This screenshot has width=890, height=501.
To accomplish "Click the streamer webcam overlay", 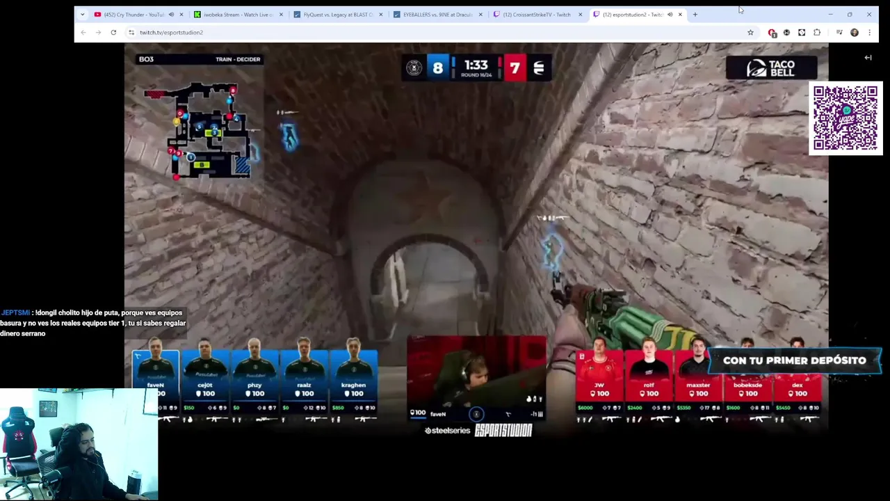I will 79,445.
